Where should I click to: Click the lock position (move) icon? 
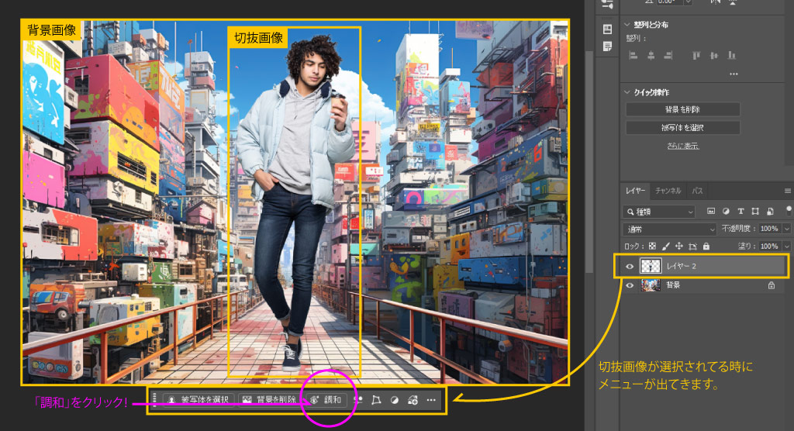pyautogui.click(x=678, y=247)
